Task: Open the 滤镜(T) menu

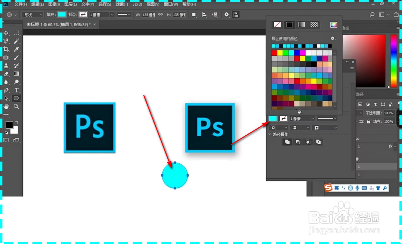Action: pos(122,4)
